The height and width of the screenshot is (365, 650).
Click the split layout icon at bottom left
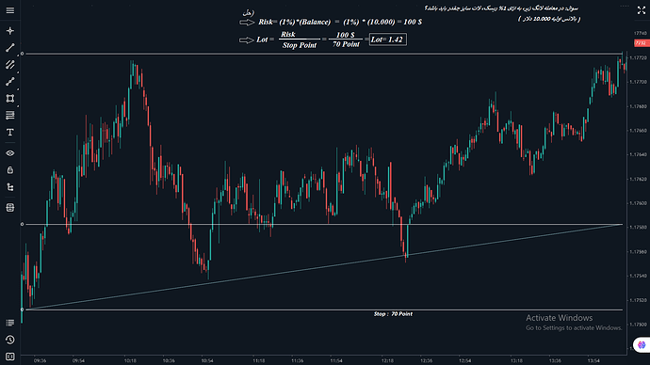[x=10, y=357]
